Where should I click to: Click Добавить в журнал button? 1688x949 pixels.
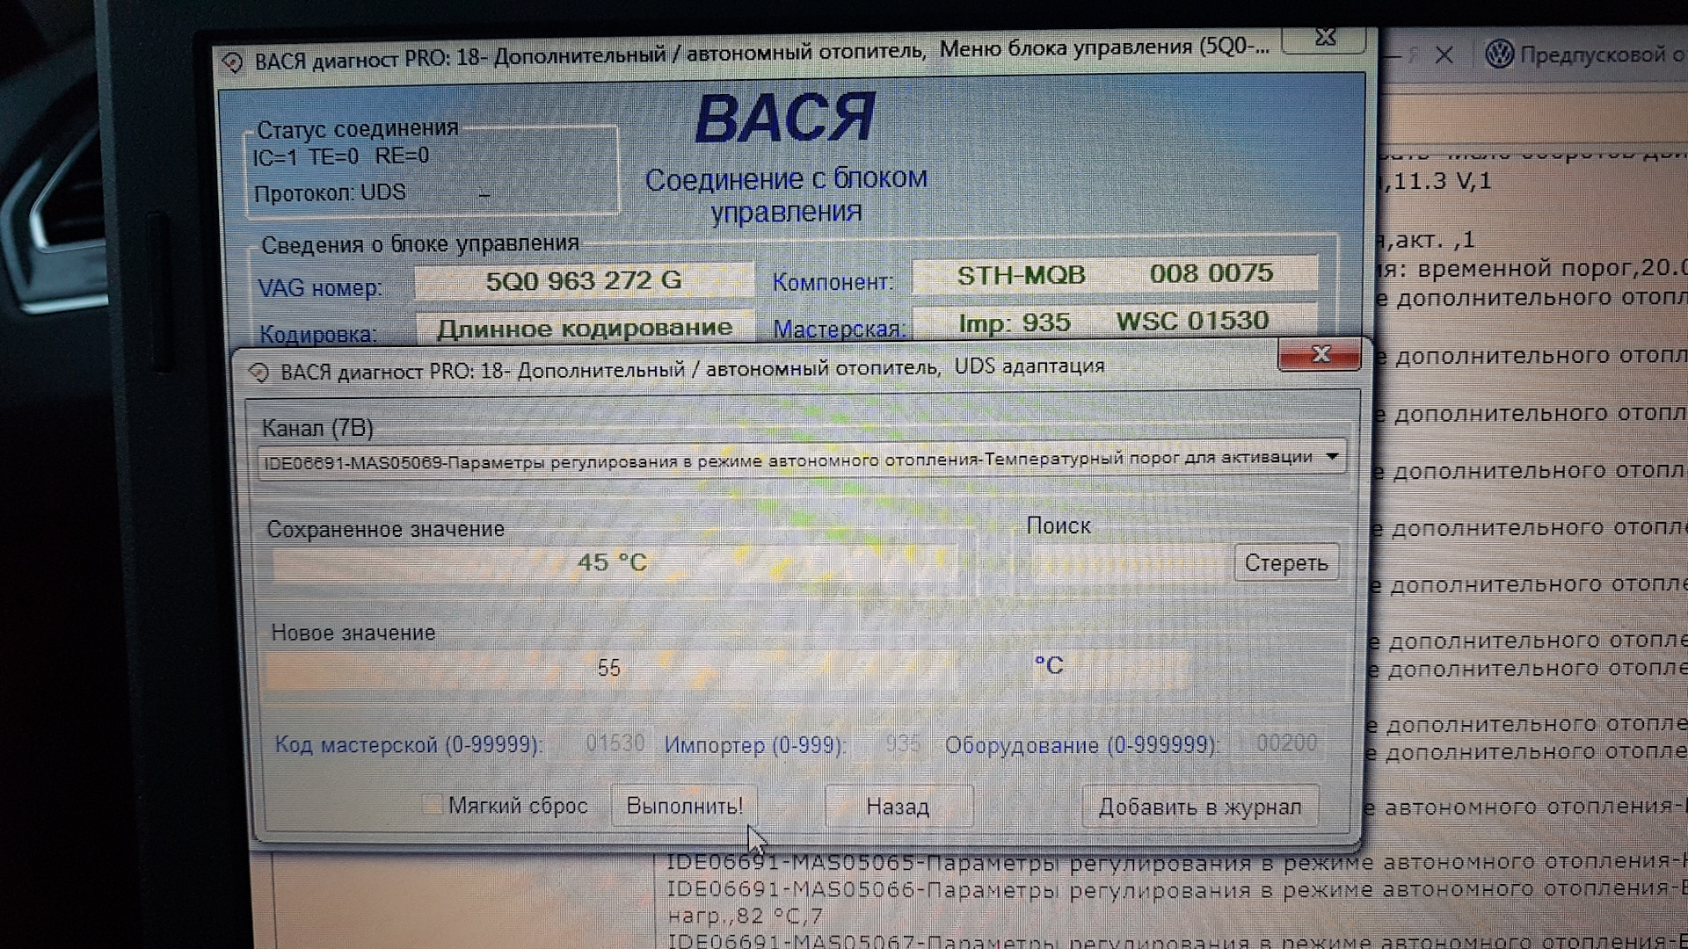point(1200,807)
